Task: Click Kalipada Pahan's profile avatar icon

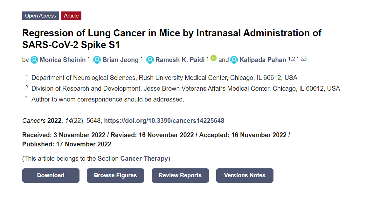Action: 234,60
